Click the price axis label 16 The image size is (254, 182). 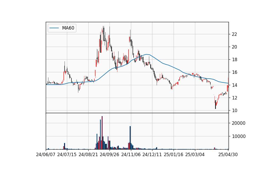point(234,72)
